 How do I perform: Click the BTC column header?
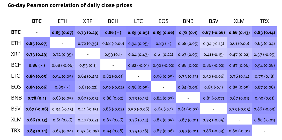click(37, 21)
